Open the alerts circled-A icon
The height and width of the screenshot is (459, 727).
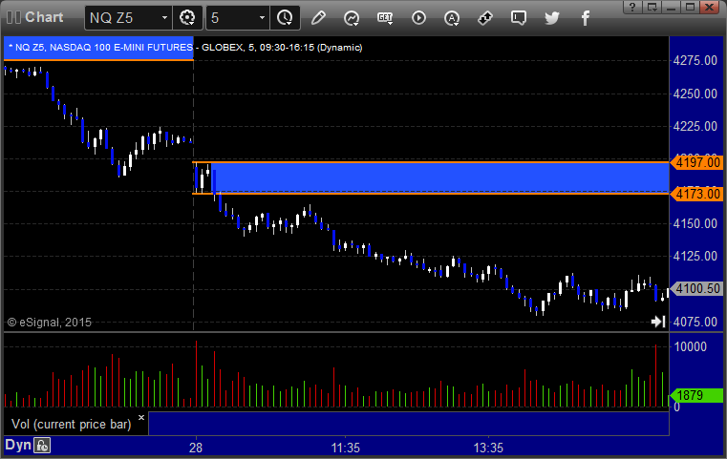tap(452, 18)
